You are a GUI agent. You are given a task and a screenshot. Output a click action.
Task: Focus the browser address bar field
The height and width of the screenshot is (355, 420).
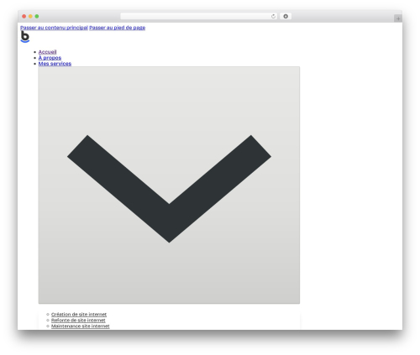point(196,16)
